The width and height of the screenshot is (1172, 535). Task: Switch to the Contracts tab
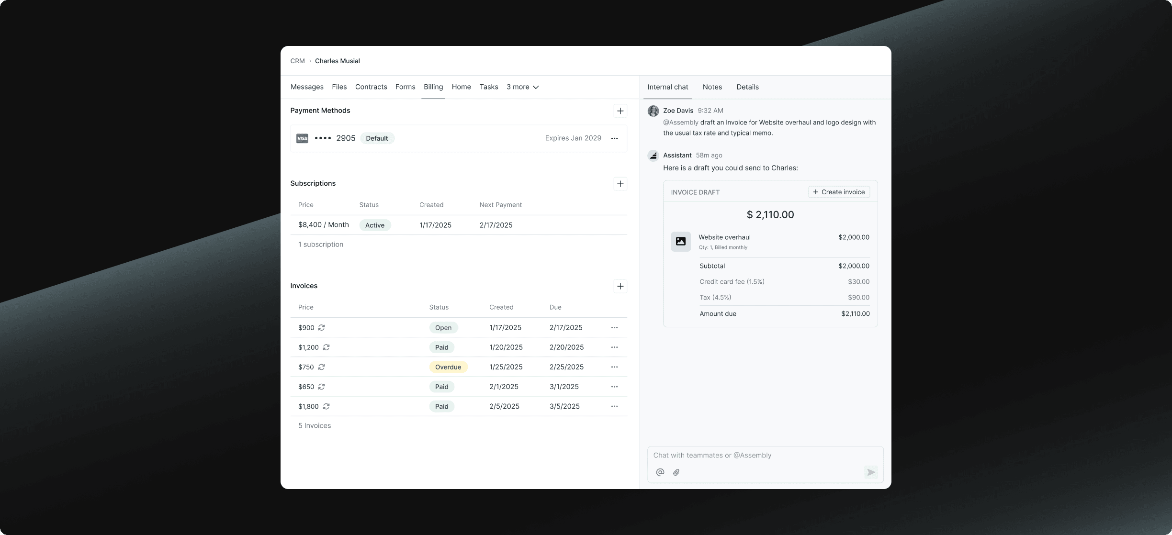[x=371, y=87]
